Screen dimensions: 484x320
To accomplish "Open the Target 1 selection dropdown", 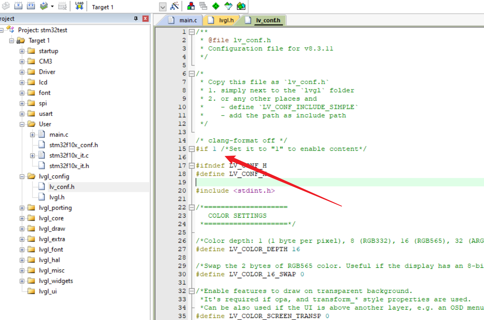I will 163,7.
